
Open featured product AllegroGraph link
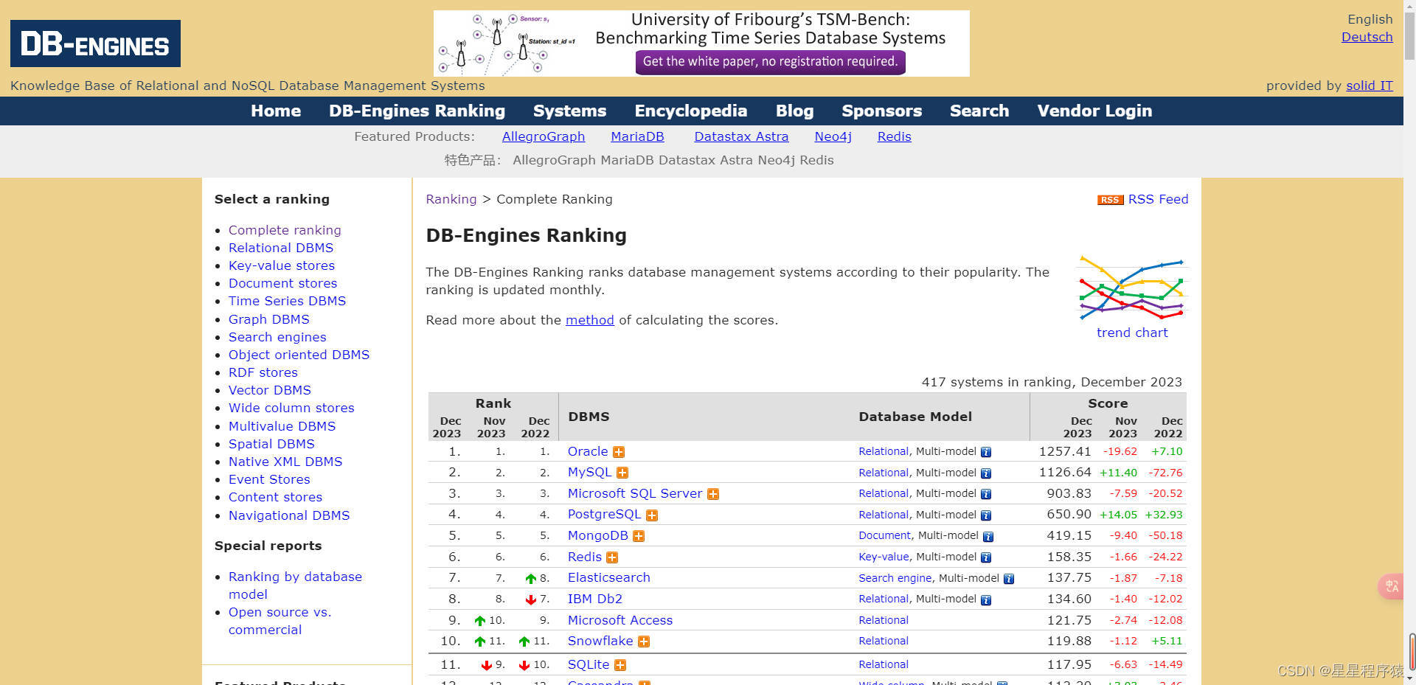543,136
